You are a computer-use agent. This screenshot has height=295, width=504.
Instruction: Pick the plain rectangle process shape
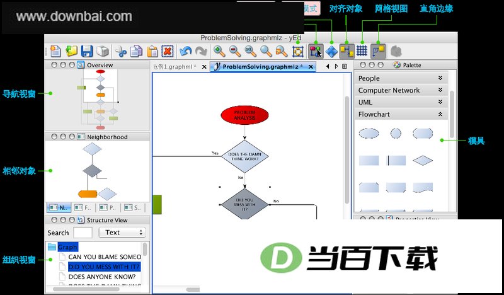coord(369,161)
